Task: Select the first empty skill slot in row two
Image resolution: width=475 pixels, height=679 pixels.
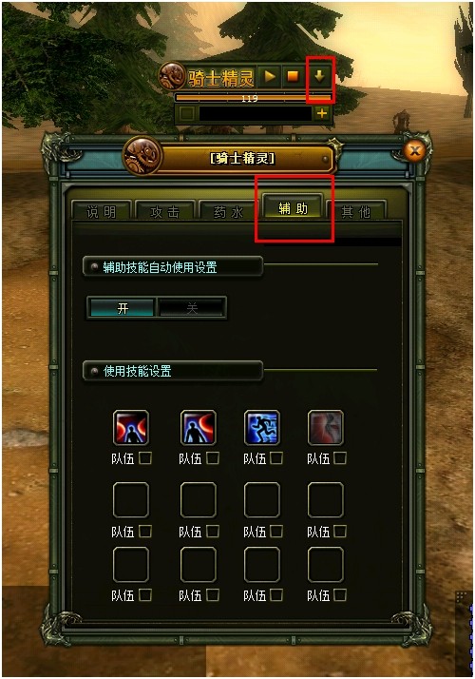Action: (131, 500)
